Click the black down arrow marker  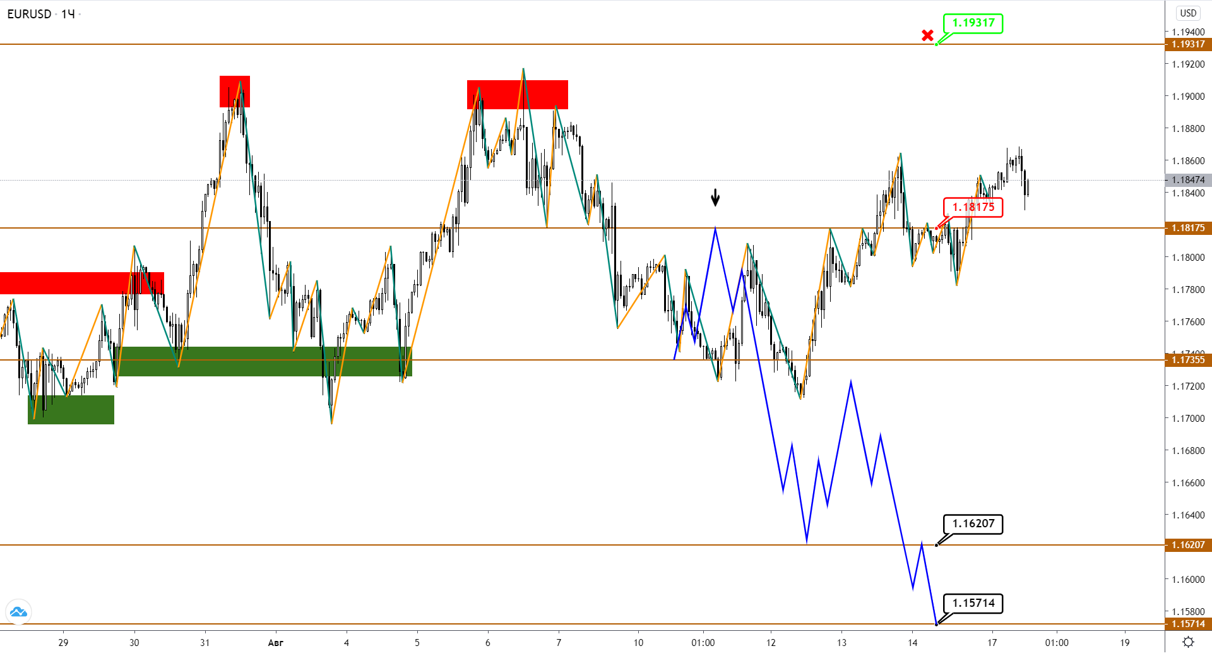715,198
